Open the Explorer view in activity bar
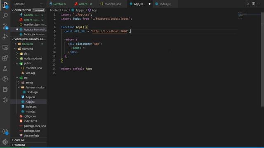This screenshot has width=264, height=148. point(5,5)
